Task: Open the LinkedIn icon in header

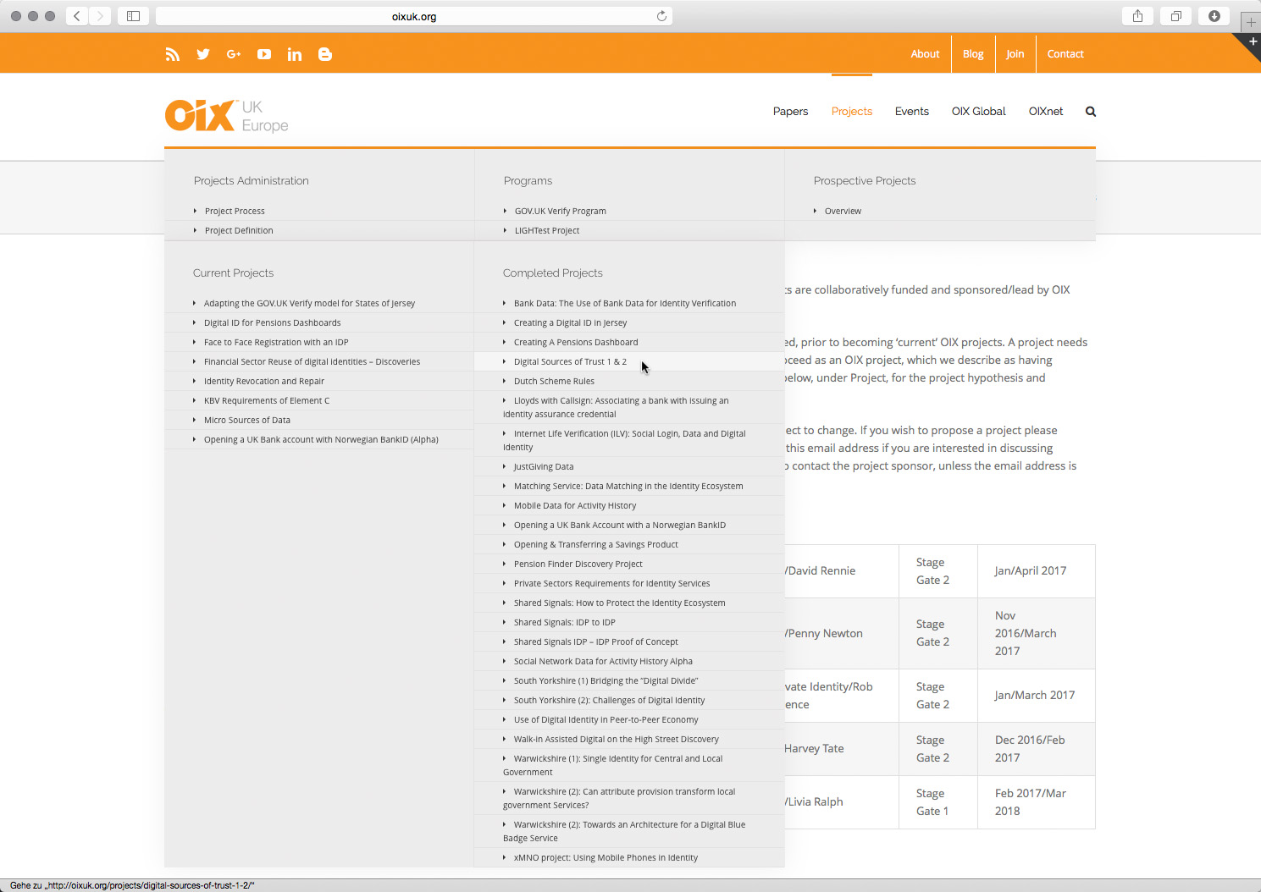Action: 295,54
